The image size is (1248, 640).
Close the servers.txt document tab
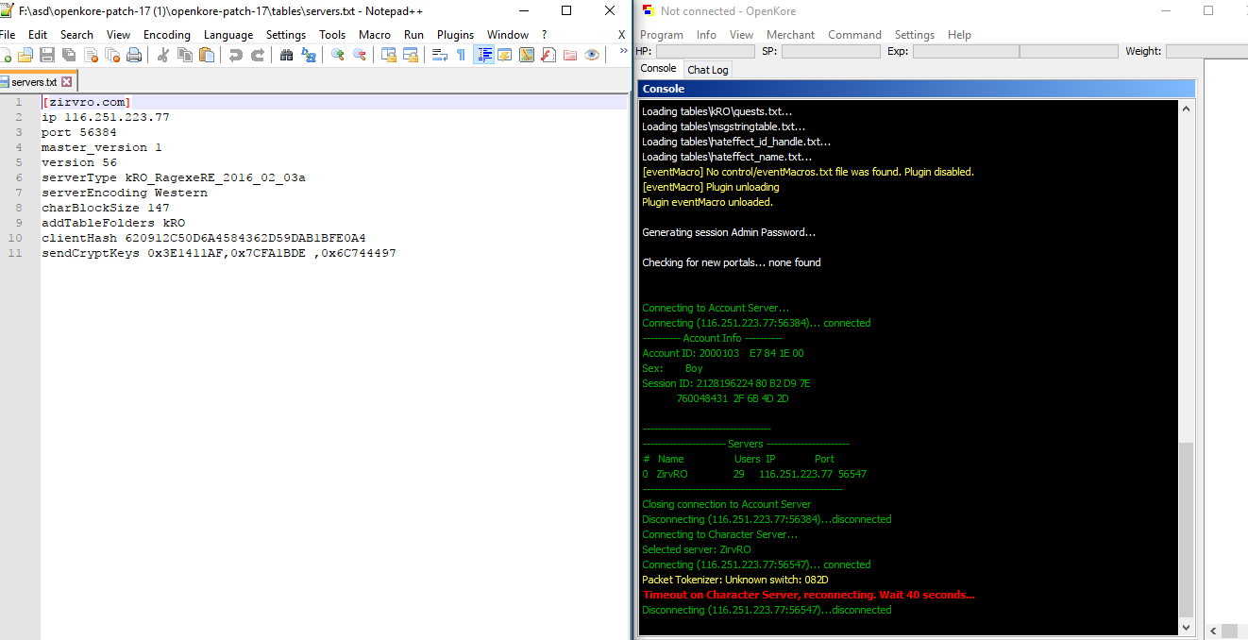coord(65,81)
